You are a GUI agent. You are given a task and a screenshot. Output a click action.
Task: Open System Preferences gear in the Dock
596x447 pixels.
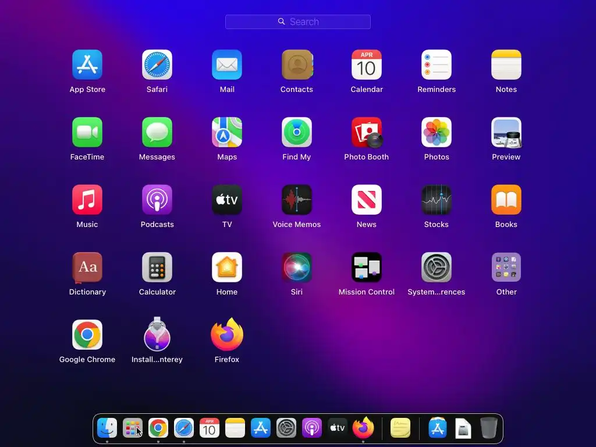tap(286, 428)
